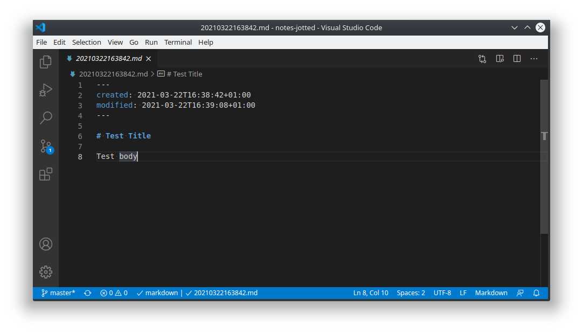583x334 pixels.
Task: Click the title bar dropdown chevron
Action: coord(515,27)
